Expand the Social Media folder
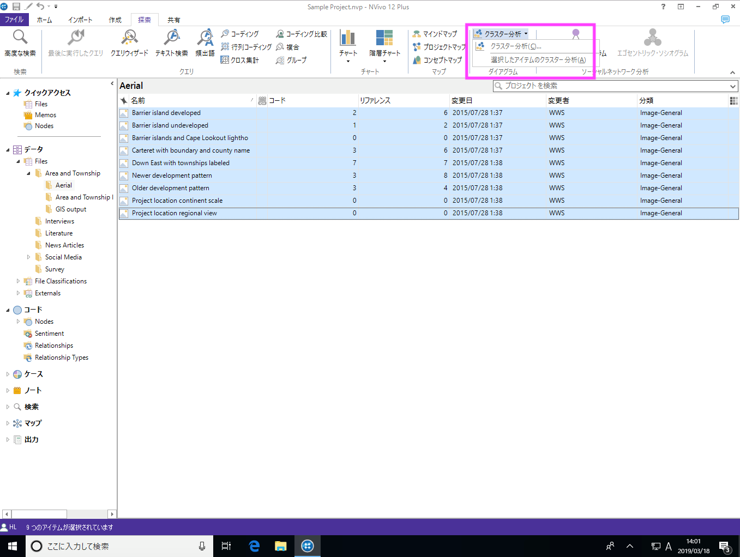 [x=29, y=257]
